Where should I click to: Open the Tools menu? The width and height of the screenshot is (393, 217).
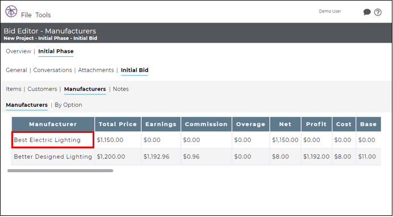(x=43, y=15)
